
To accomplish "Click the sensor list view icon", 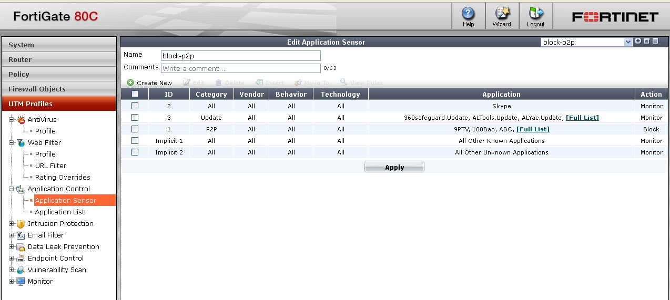I will tap(655, 41).
